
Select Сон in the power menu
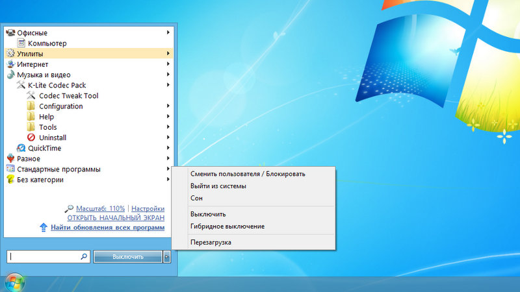click(253, 198)
